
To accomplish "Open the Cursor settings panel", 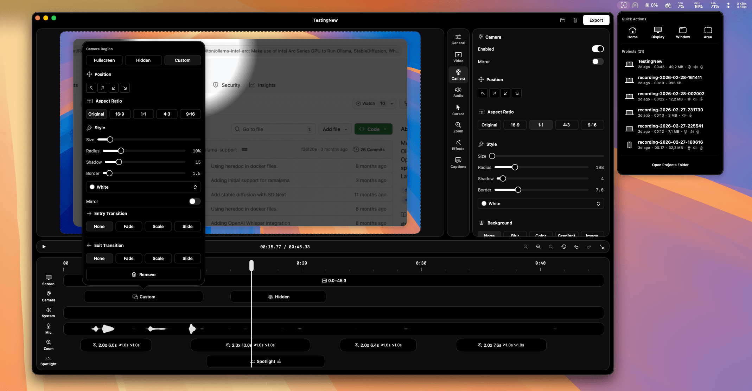I will (x=458, y=110).
